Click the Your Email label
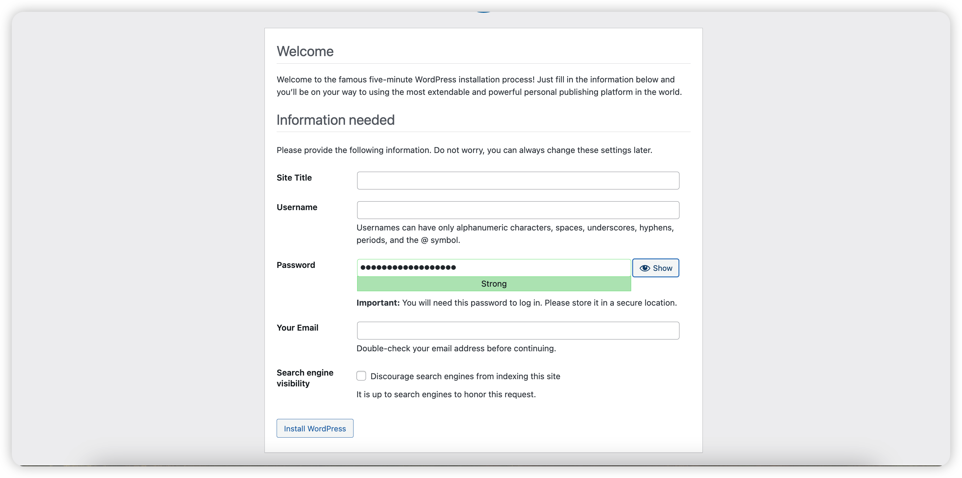Screen dimensions: 962x478 [x=297, y=328]
